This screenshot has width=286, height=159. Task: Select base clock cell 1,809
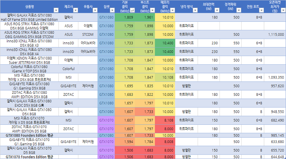point(125,17)
